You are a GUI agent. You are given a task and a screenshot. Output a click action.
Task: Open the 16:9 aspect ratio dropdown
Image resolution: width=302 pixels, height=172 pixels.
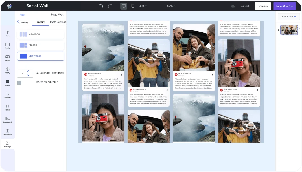[x=143, y=6]
